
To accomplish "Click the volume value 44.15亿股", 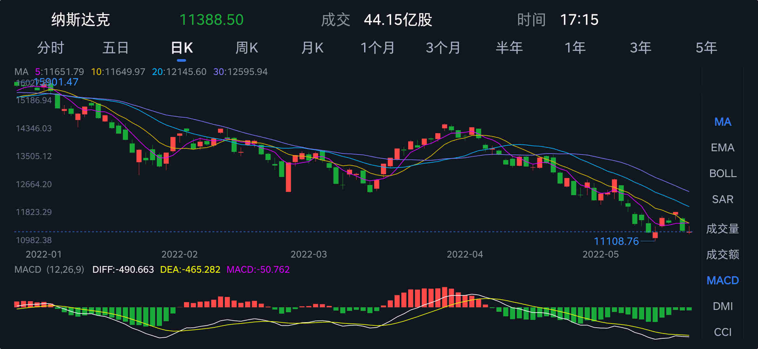I will [x=398, y=20].
